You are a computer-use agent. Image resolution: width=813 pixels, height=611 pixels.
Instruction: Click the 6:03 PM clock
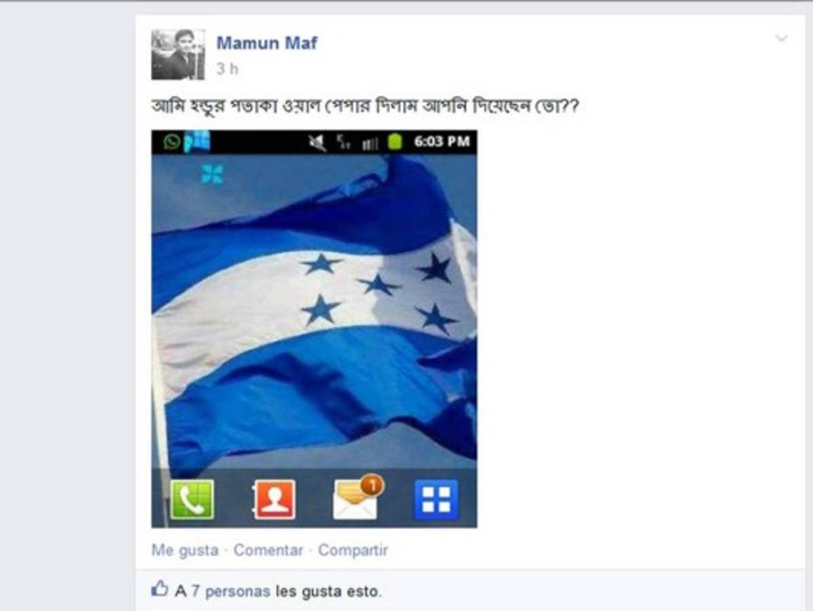pos(441,141)
